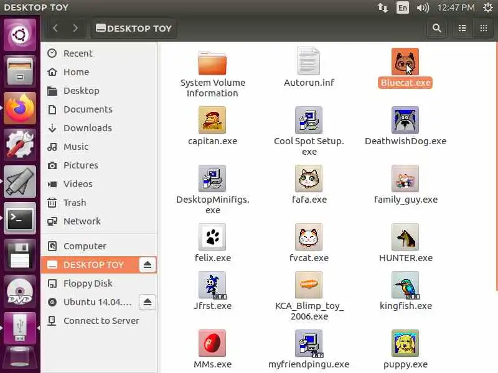The height and width of the screenshot is (373, 498).
Task: Open the System Volume Information folder
Action: point(212,63)
